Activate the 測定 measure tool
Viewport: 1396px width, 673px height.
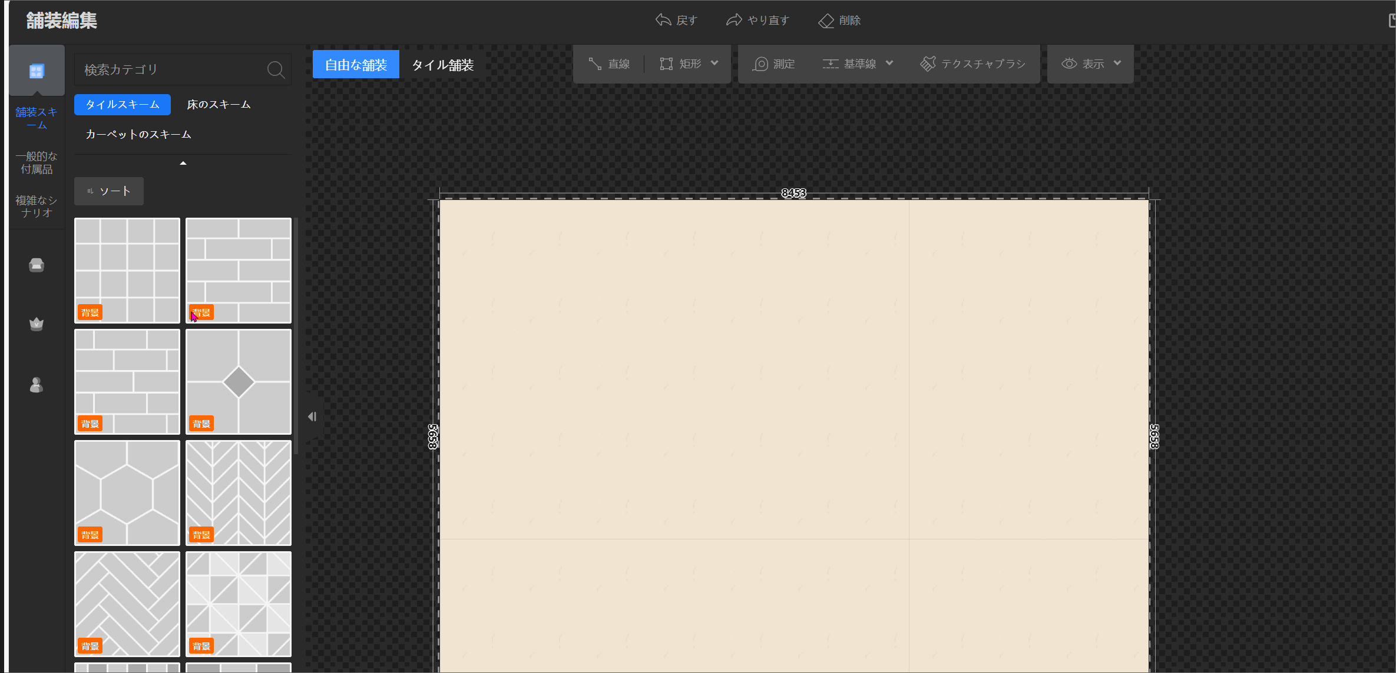point(773,64)
